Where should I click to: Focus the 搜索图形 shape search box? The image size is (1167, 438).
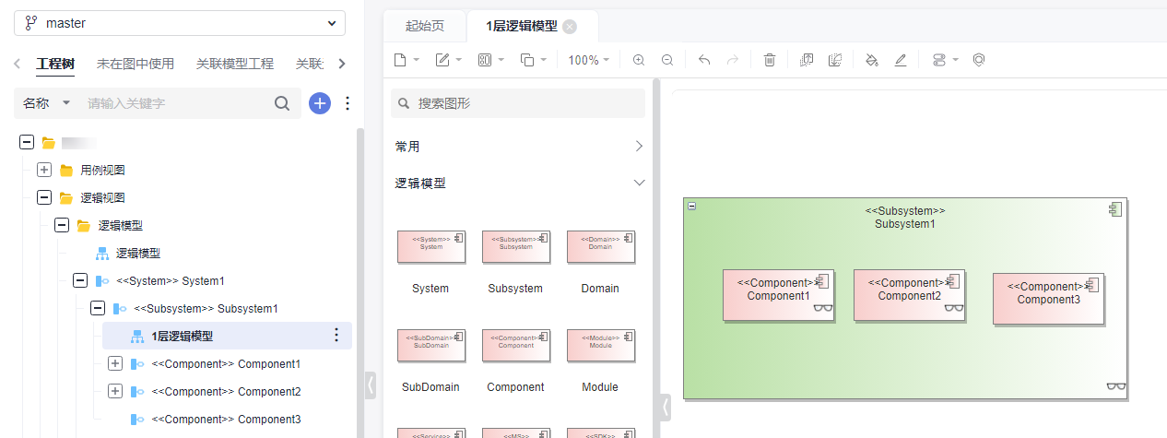(518, 103)
